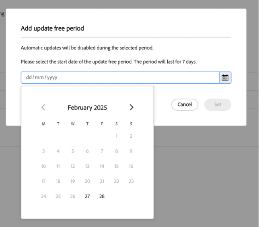259x227 pixels.
Task: Pick February 24 in the calendar
Action: [x=43, y=196]
